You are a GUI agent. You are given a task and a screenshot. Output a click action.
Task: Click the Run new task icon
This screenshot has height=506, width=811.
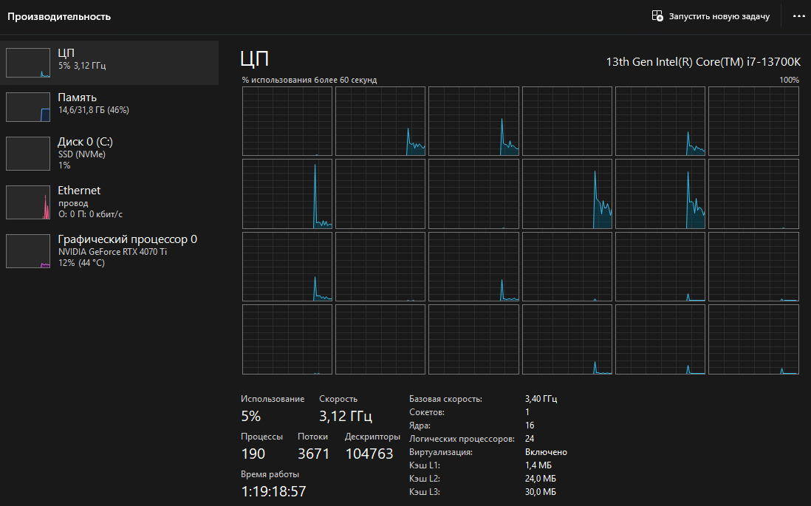pos(657,16)
